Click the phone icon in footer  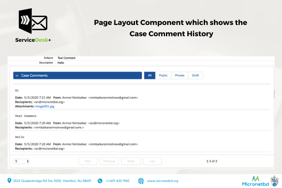[x=100, y=181]
